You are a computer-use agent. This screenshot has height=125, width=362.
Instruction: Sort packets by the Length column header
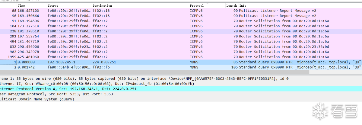tap(232, 5)
